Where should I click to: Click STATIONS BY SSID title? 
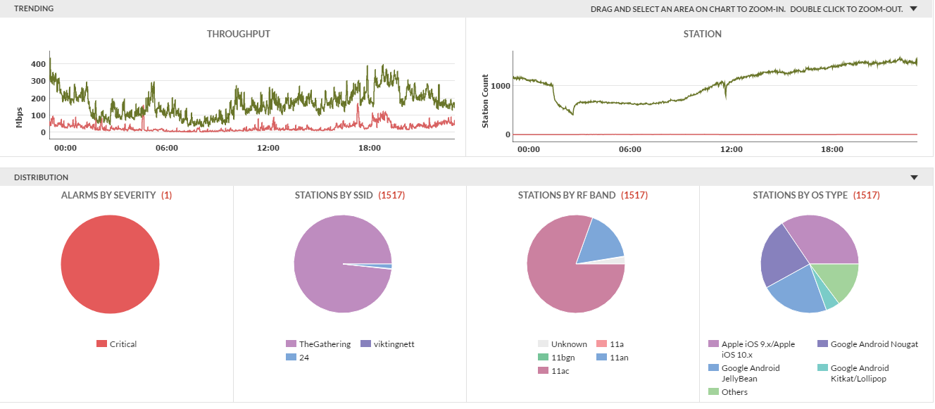[x=334, y=195]
